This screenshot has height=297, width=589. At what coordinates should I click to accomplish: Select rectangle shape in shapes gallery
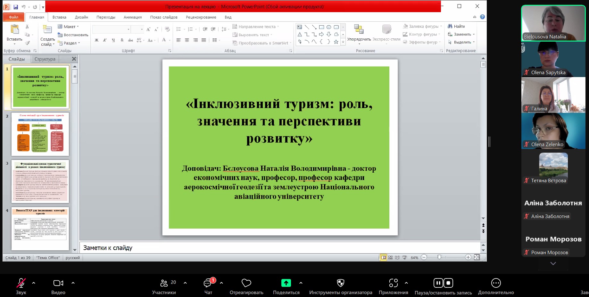(x=321, y=27)
